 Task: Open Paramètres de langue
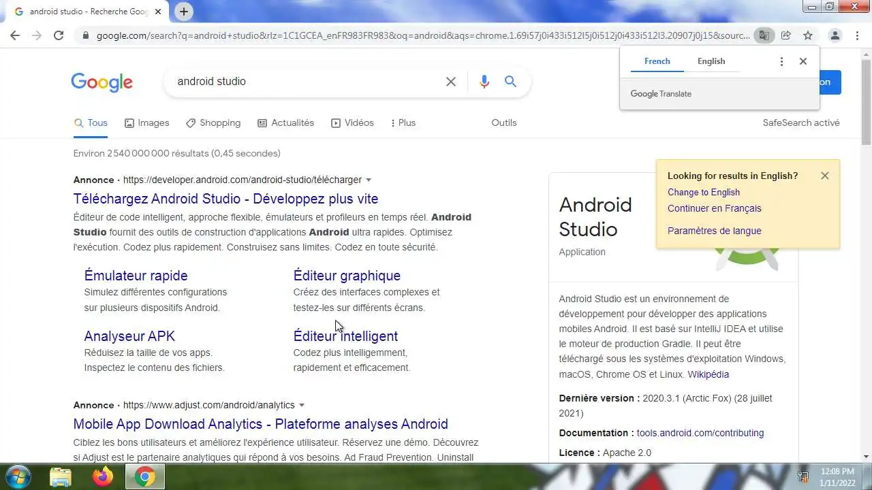click(715, 231)
